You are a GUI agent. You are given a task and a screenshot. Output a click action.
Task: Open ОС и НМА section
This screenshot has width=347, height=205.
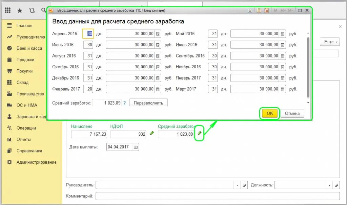(x=27, y=105)
